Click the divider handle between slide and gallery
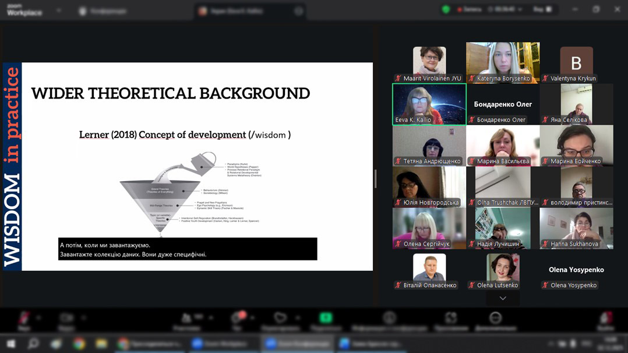 click(x=376, y=178)
